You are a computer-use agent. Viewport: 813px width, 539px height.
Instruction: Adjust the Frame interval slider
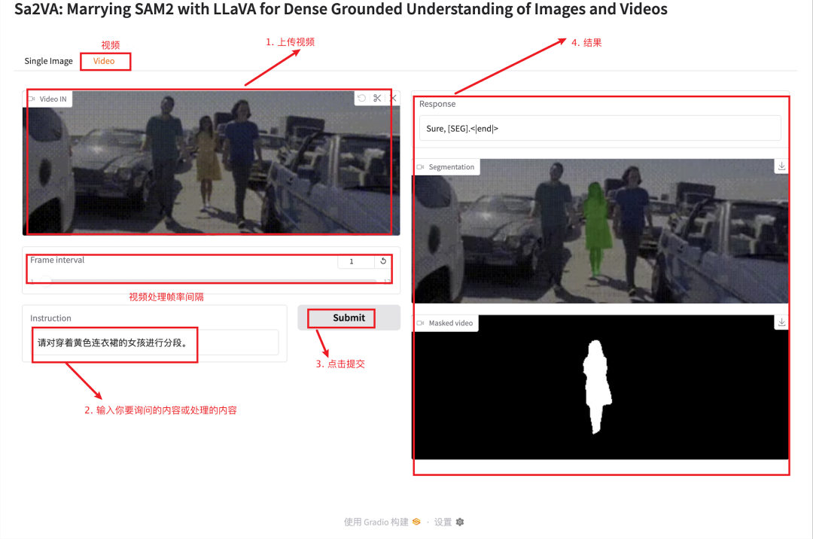tap(211, 281)
